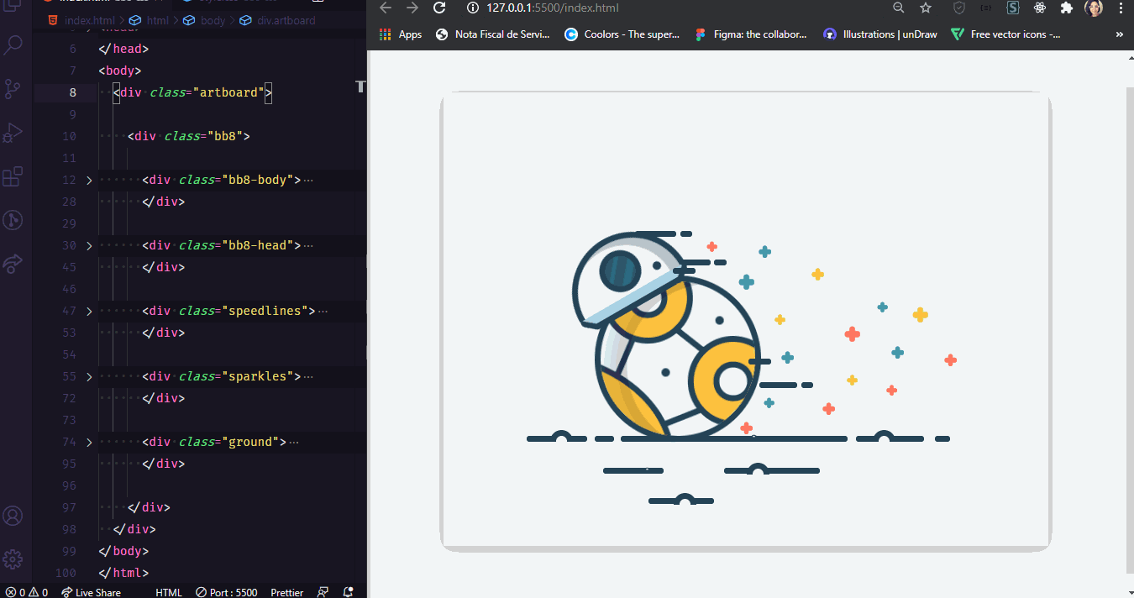The image size is (1134, 598).
Task: Open the Source Control view
Action: 13,89
